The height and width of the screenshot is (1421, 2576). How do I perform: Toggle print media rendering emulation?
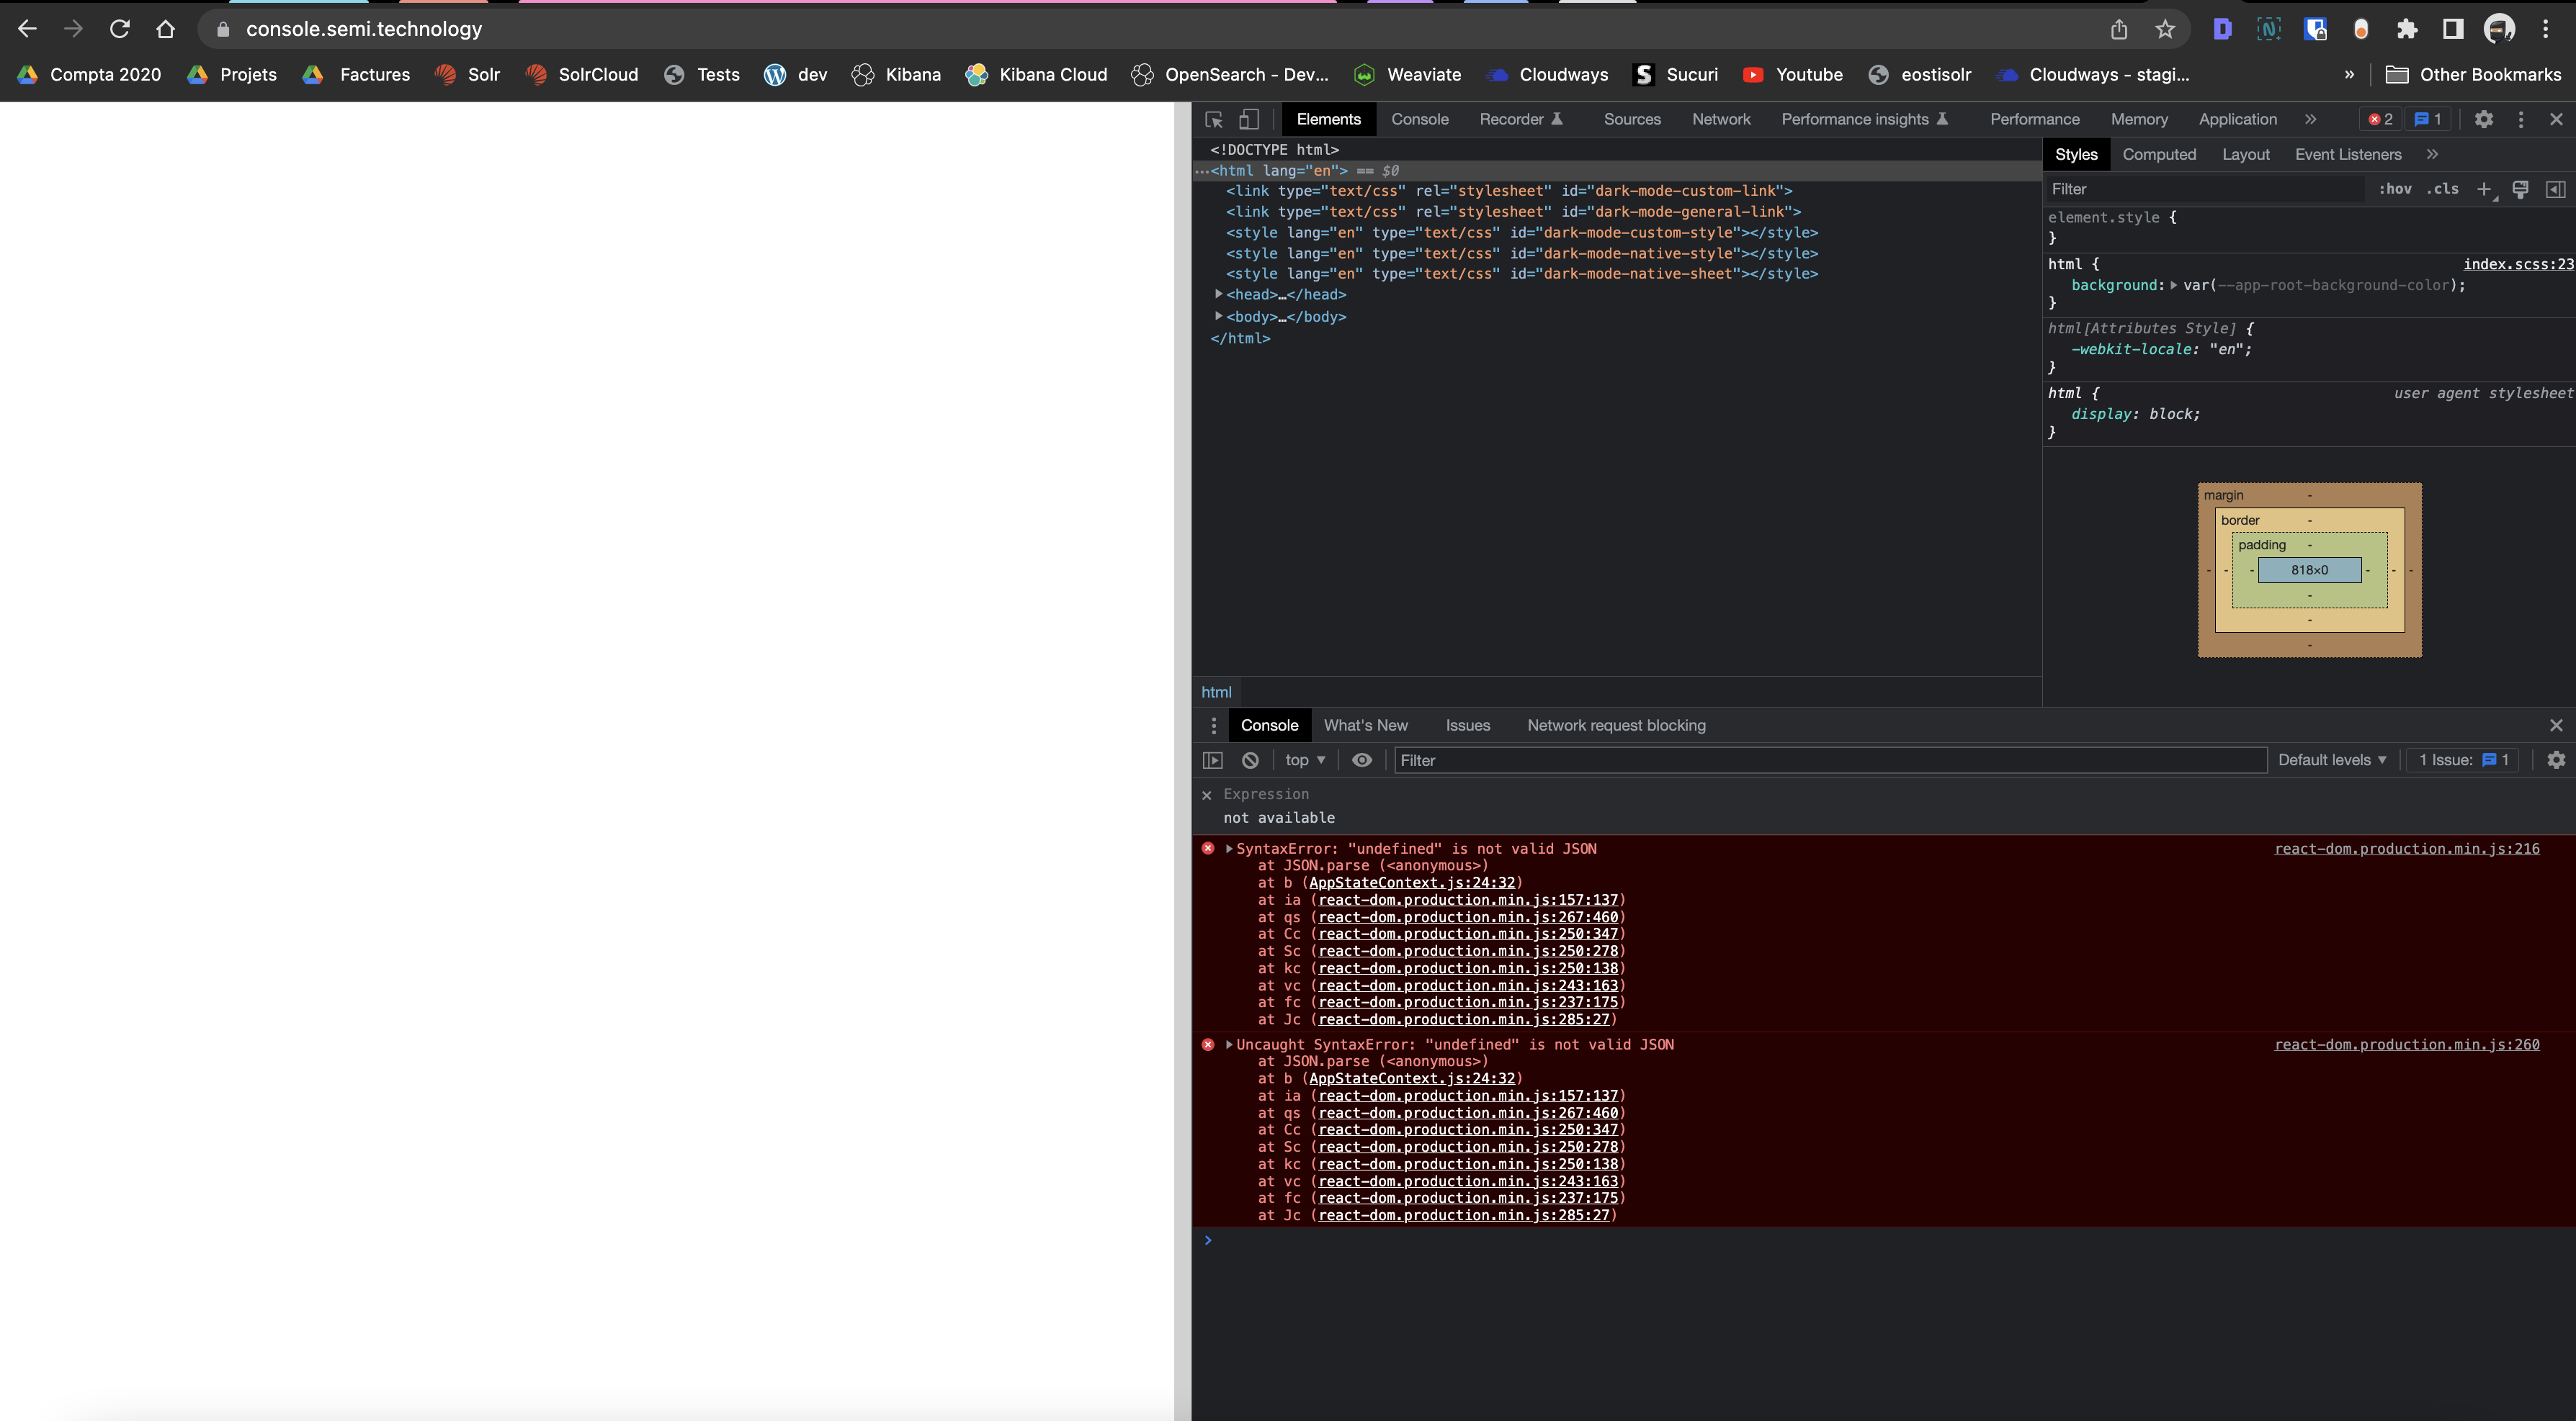tap(2521, 189)
